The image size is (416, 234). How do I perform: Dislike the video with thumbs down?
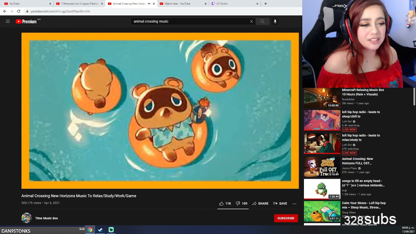point(241,203)
